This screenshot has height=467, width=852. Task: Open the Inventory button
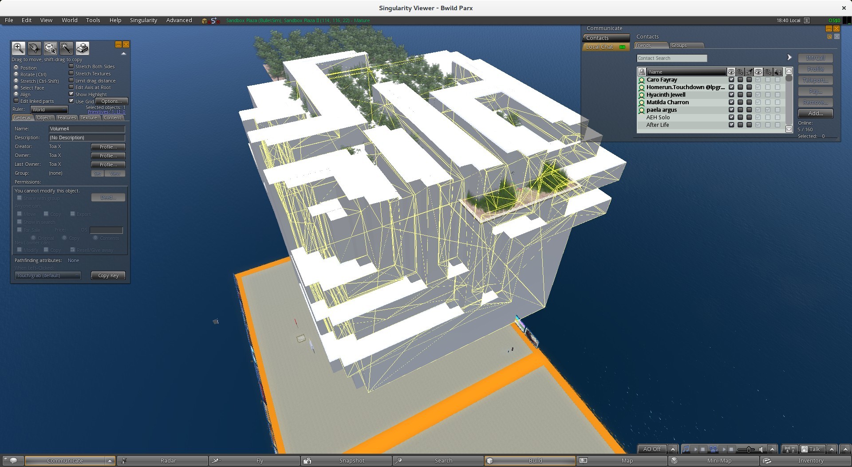pyautogui.click(x=805, y=461)
